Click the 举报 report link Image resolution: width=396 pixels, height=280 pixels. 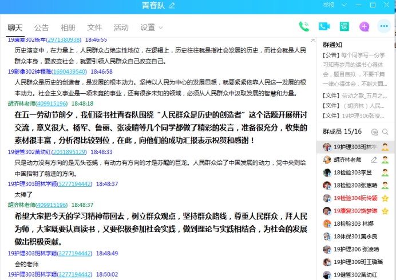[x=328, y=5]
